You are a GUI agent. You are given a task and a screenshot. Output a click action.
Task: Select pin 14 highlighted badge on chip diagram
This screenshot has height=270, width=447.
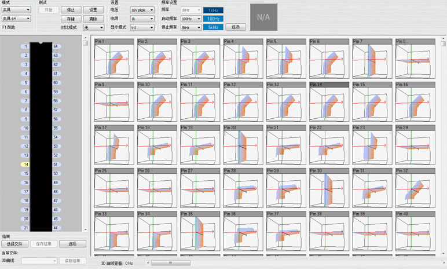(26, 165)
